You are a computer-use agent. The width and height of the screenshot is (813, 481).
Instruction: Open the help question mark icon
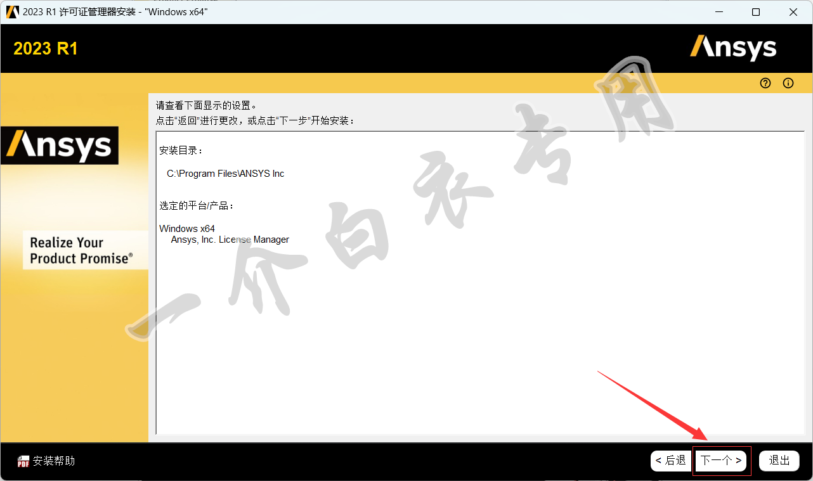765,83
